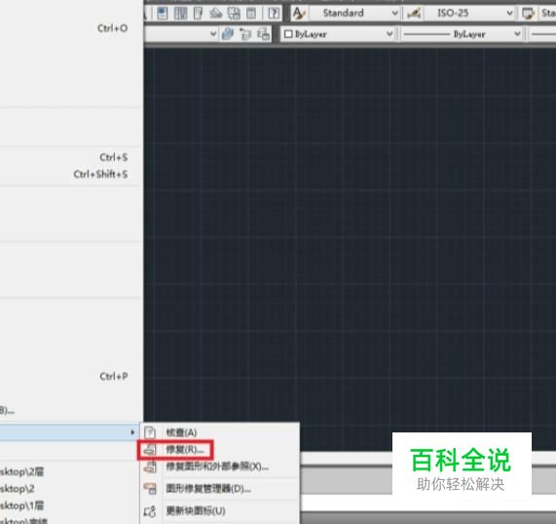556x524 pixels.
Task: Click the Help question mark icon
Action: [274, 14]
